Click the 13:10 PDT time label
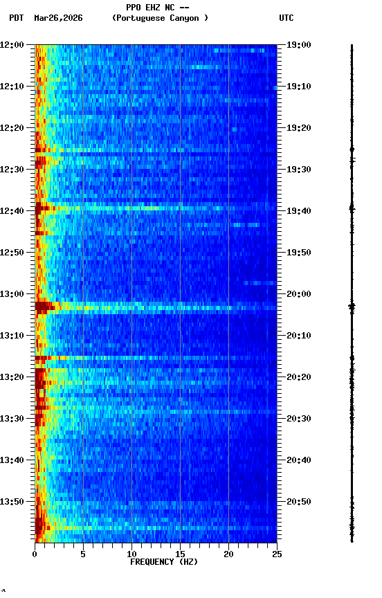Screen dimensions: 382x598 12,336
